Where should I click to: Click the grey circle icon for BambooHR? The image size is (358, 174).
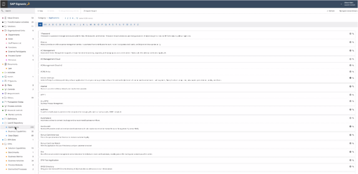350,127
